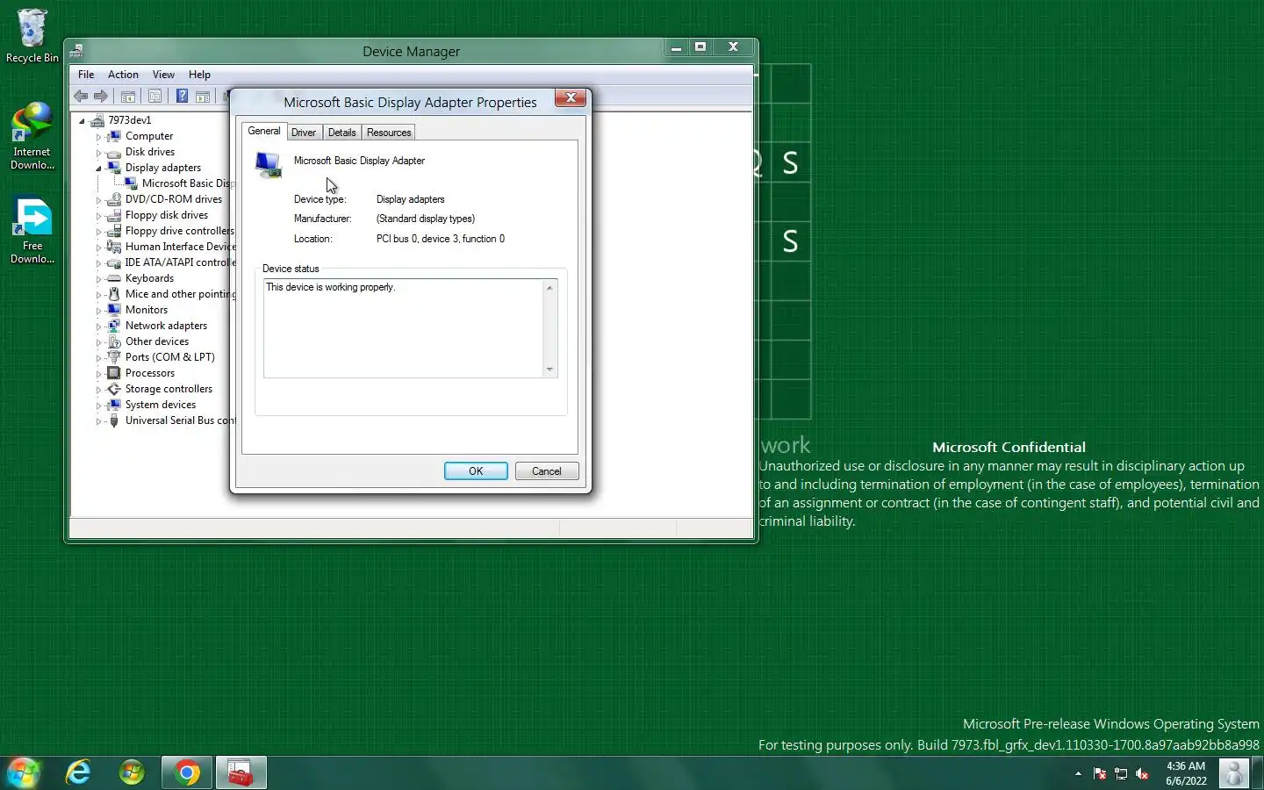Select Human Interface Devices in the tree
The image size is (1264, 790).
pyautogui.click(x=171, y=247)
